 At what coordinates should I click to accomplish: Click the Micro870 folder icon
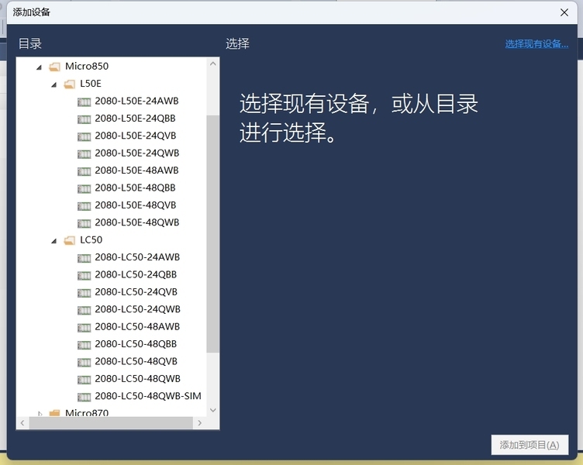54,413
